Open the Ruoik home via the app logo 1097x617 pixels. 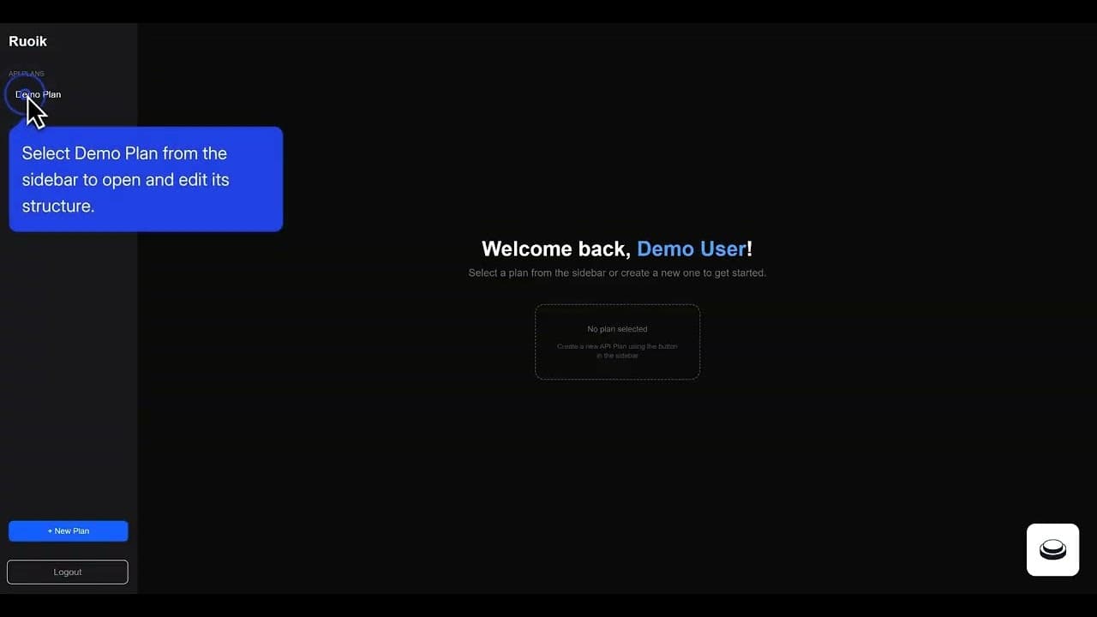click(27, 41)
